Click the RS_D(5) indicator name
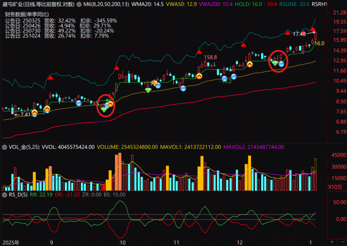This screenshot has width=347, height=246. coord(18,195)
